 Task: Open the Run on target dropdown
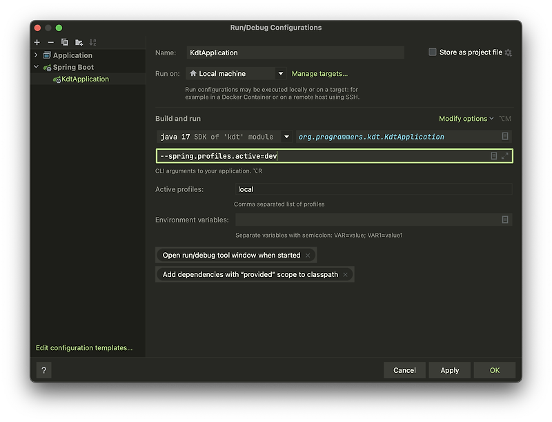[281, 73]
